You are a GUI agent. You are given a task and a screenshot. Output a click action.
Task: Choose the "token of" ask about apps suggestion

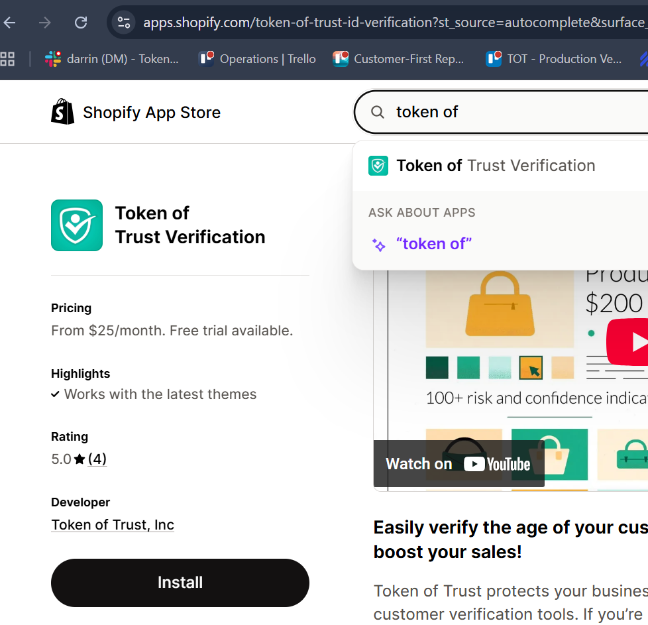434,244
